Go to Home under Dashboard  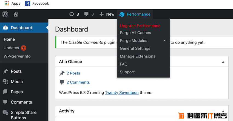coord(9,39)
